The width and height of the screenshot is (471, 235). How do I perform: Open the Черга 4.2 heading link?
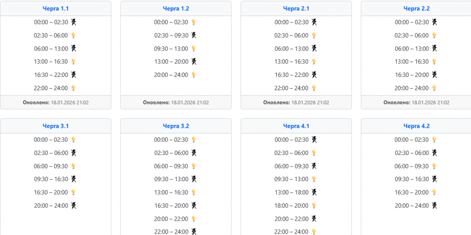(416, 126)
